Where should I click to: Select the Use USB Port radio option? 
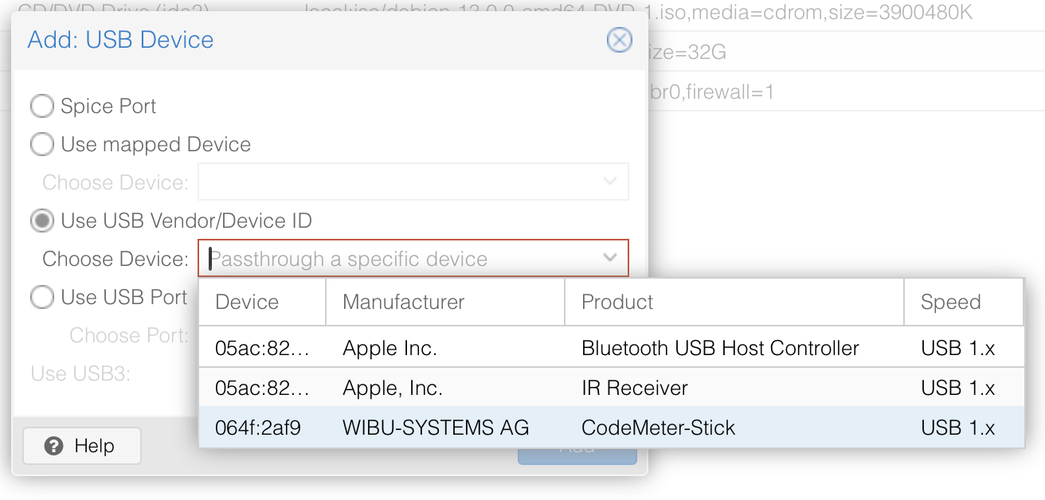(x=41, y=297)
